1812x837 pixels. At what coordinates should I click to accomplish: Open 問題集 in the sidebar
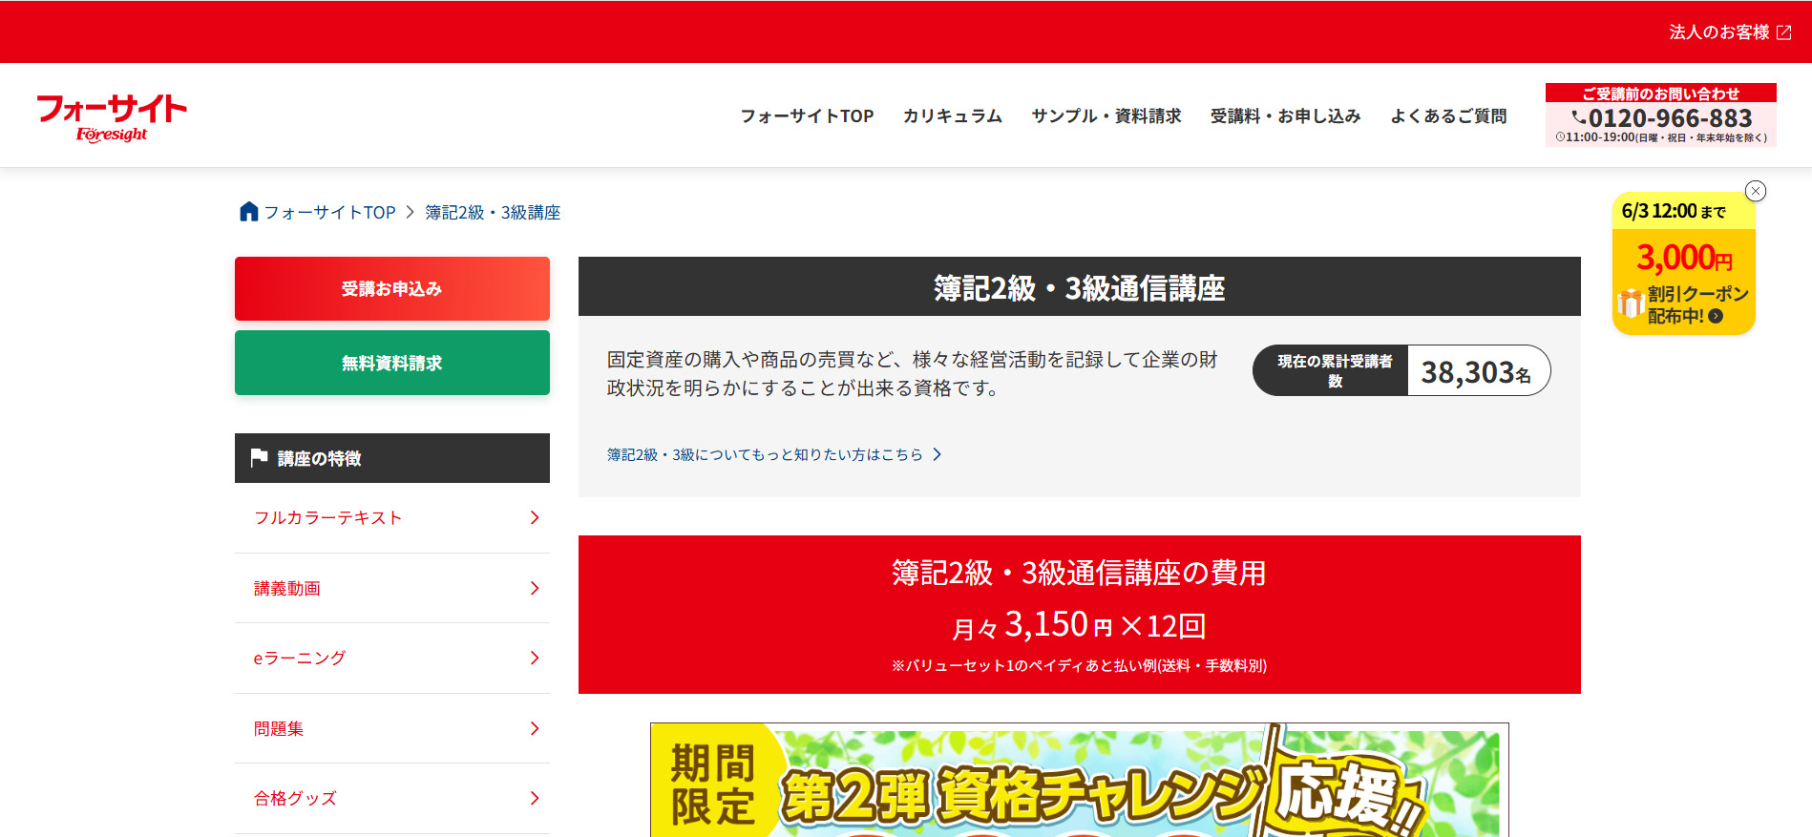tap(392, 728)
